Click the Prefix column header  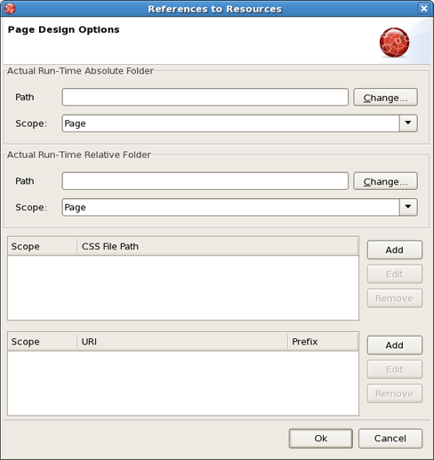coord(323,342)
